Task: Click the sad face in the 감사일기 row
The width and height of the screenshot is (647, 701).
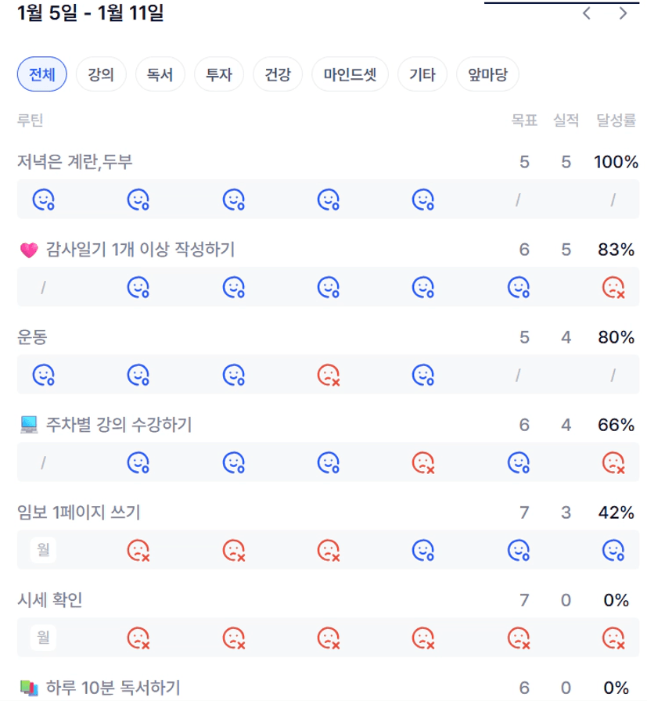Action: (x=613, y=288)
